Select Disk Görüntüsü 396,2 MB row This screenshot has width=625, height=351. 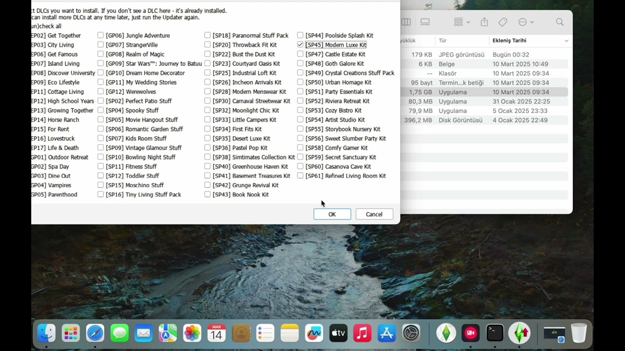click(x=484, y=120)
